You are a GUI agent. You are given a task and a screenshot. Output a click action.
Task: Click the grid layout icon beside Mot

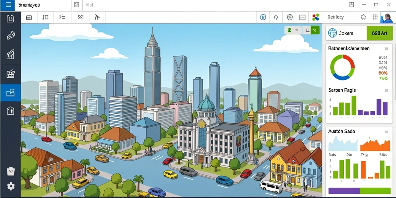(x=77, y=5)
